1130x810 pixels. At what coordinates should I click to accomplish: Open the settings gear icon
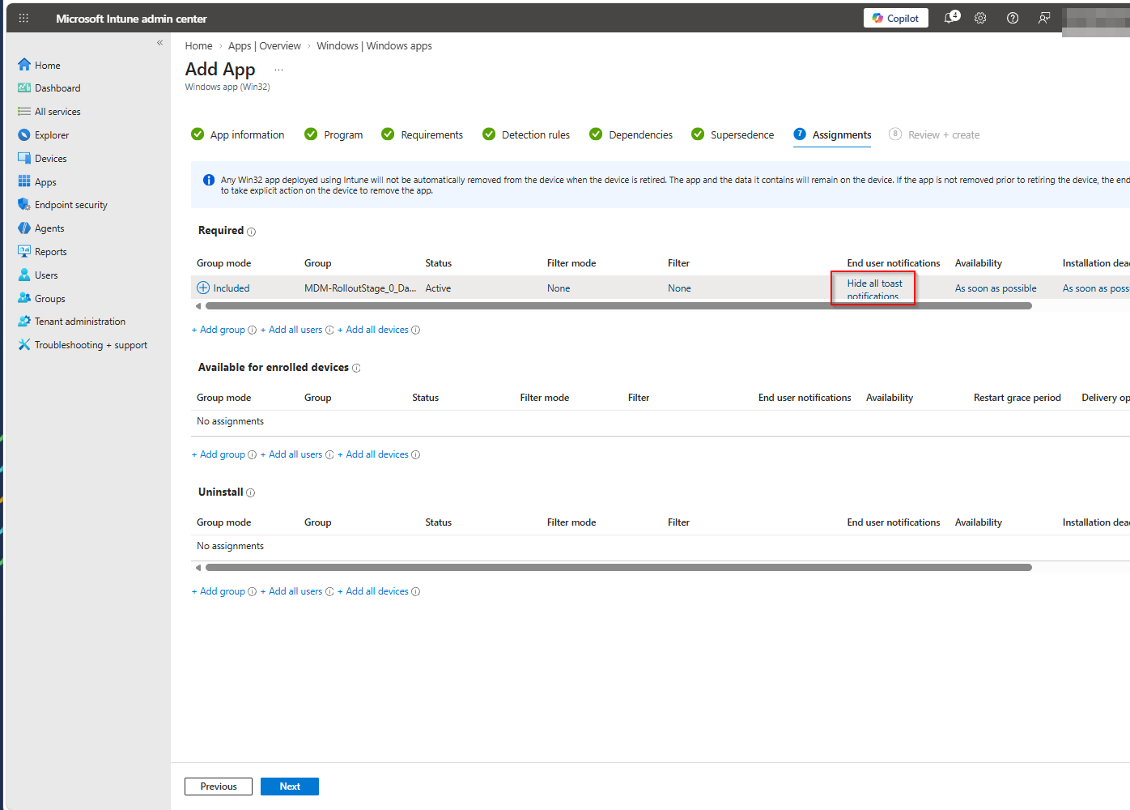pos(980,18)
